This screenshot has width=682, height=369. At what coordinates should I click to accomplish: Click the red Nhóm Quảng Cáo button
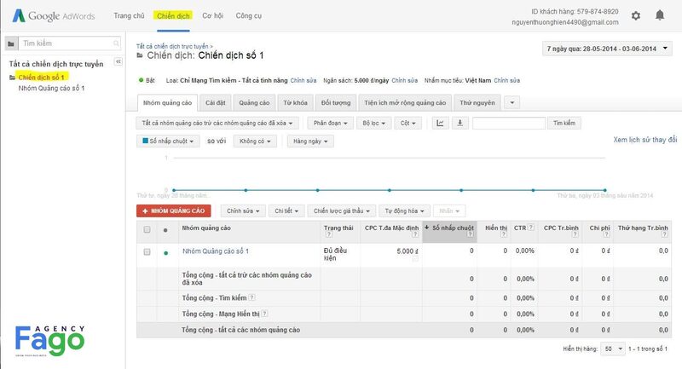click(173, 210)
